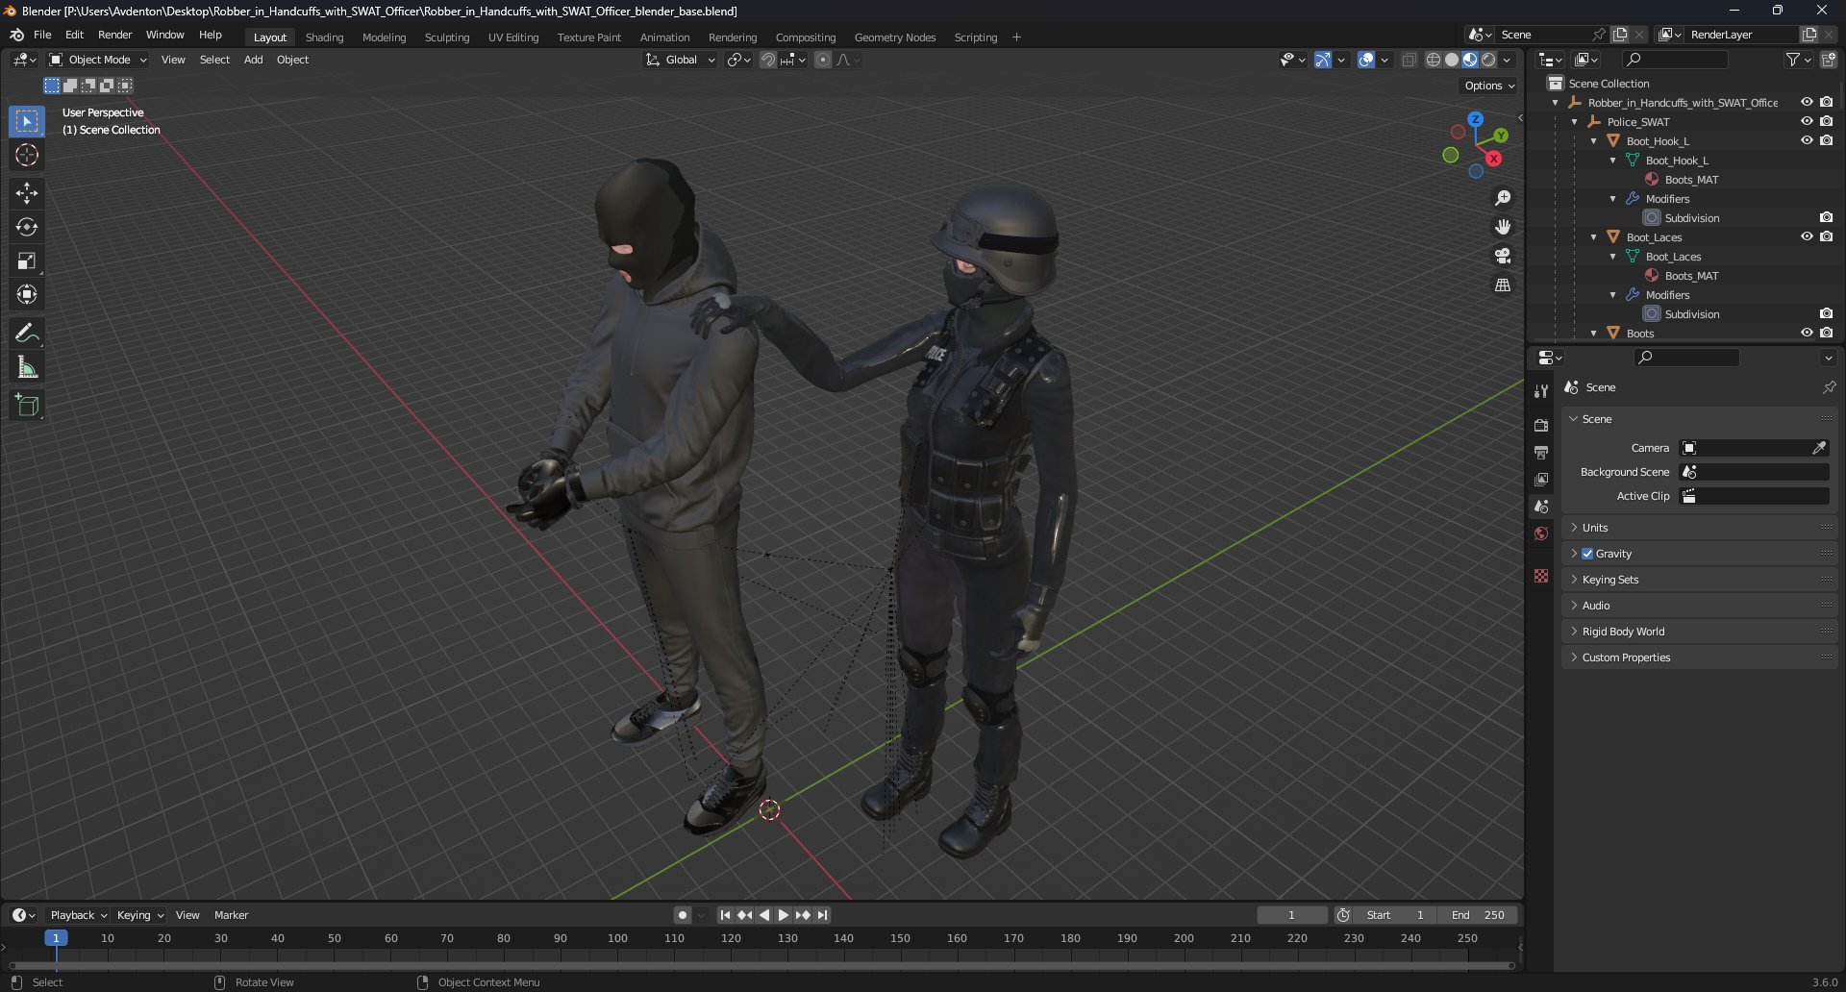Hide Boots object in viewport
The height and width of the screenshot is (992, 1846).
(x=1807, y=333)
